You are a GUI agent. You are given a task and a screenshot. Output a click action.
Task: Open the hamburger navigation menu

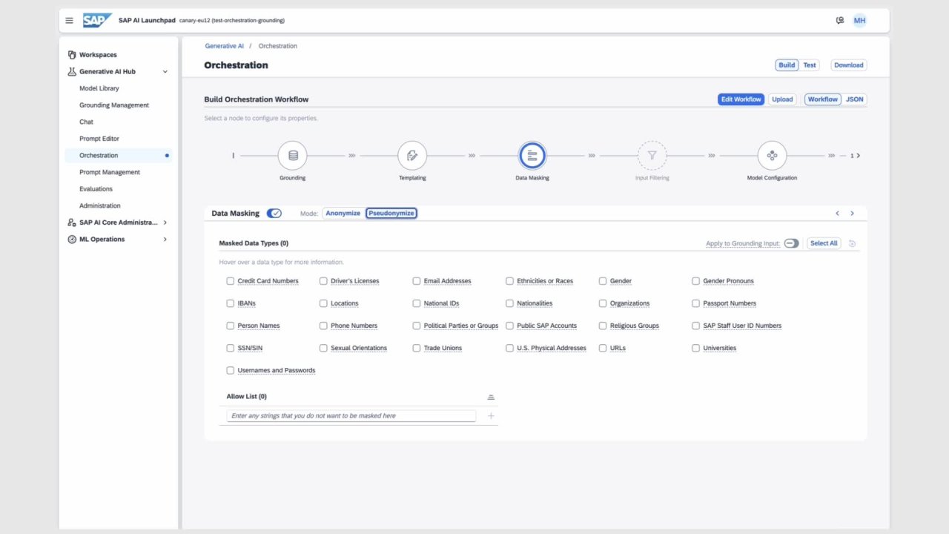coord(70,21)
